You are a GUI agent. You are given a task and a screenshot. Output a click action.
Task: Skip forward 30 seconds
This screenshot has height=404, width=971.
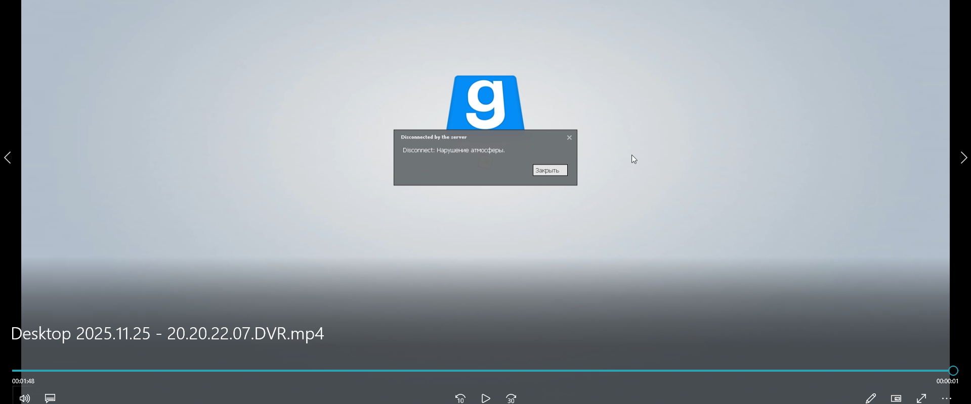pyautogui.click(x=512, y=398)
